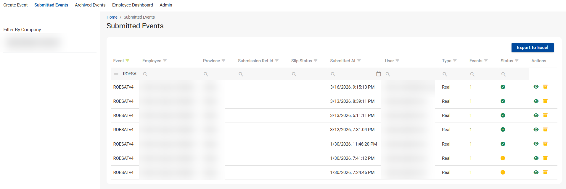Archive the 1/30/2026 7:24:46 PM event

545,172
